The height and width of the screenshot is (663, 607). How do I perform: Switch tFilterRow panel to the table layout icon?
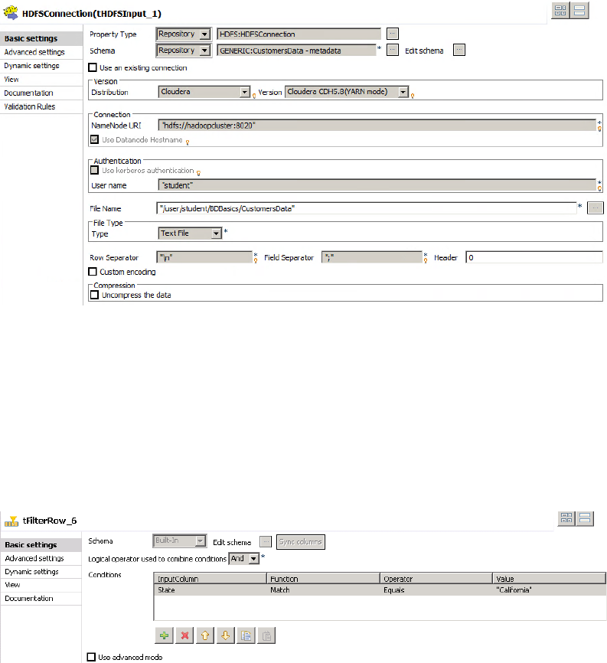[566, 518]
